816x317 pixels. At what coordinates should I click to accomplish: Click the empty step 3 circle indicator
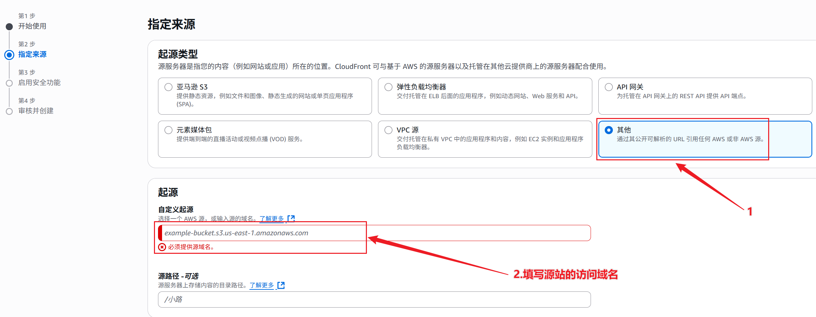pos(9,83)
